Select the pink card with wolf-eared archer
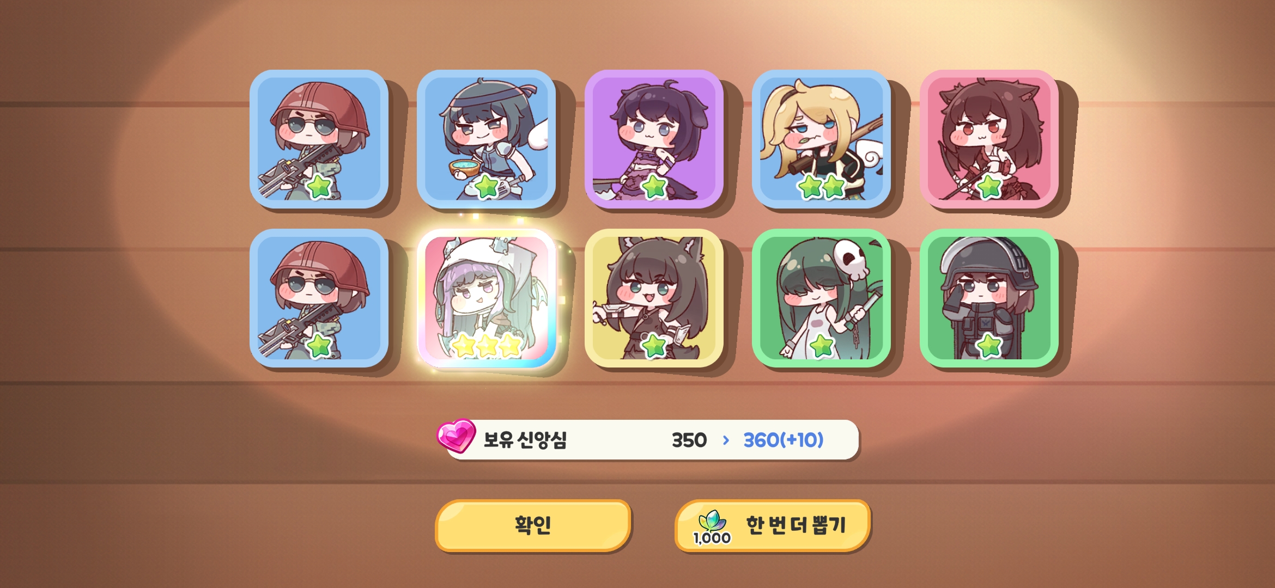Viewport: 1275px width, 588px height. point(989,139)
